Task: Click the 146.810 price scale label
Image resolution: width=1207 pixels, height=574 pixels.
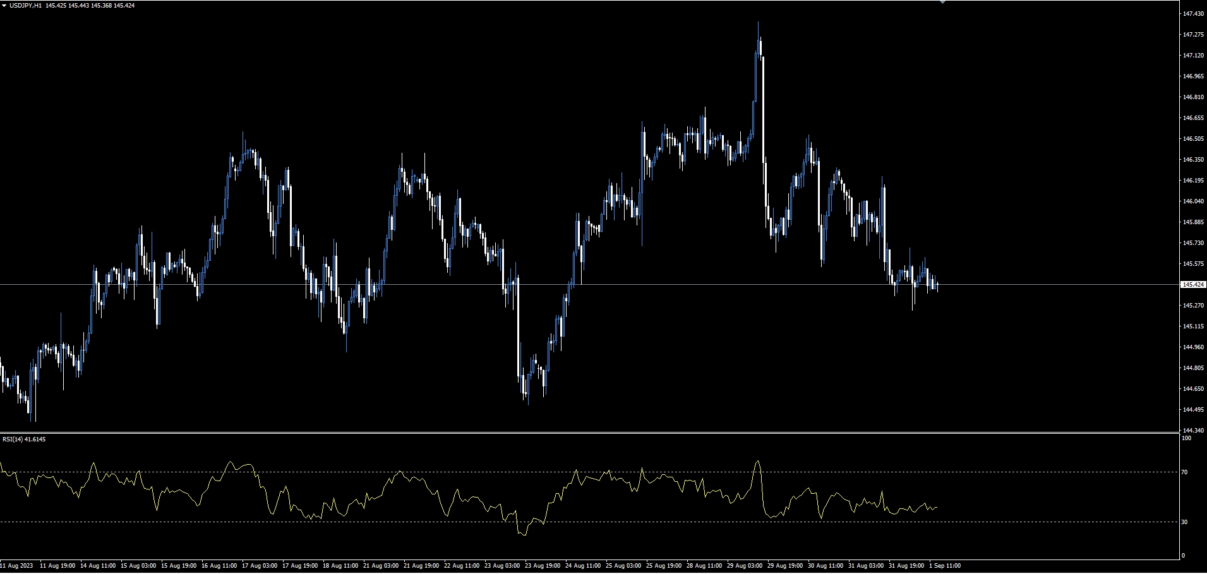Action: point(1192,97)
